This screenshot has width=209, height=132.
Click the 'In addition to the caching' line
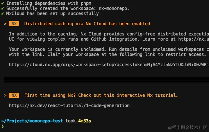click(x=109, y=34)
